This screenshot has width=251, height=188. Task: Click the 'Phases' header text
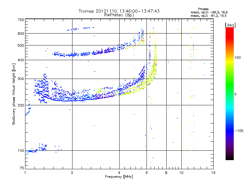tap(203, 9)
